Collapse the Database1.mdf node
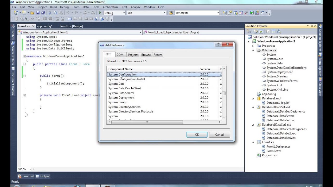333x187 pixels. 253,99
